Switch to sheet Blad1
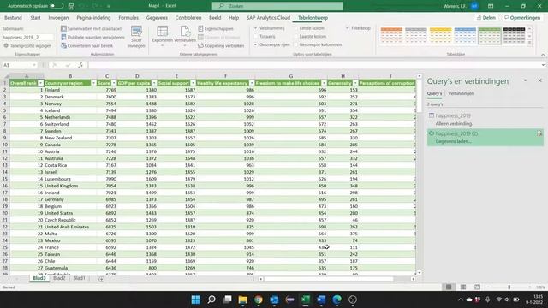The width and height of the screenshot is (548, 308). coord(79,278)
